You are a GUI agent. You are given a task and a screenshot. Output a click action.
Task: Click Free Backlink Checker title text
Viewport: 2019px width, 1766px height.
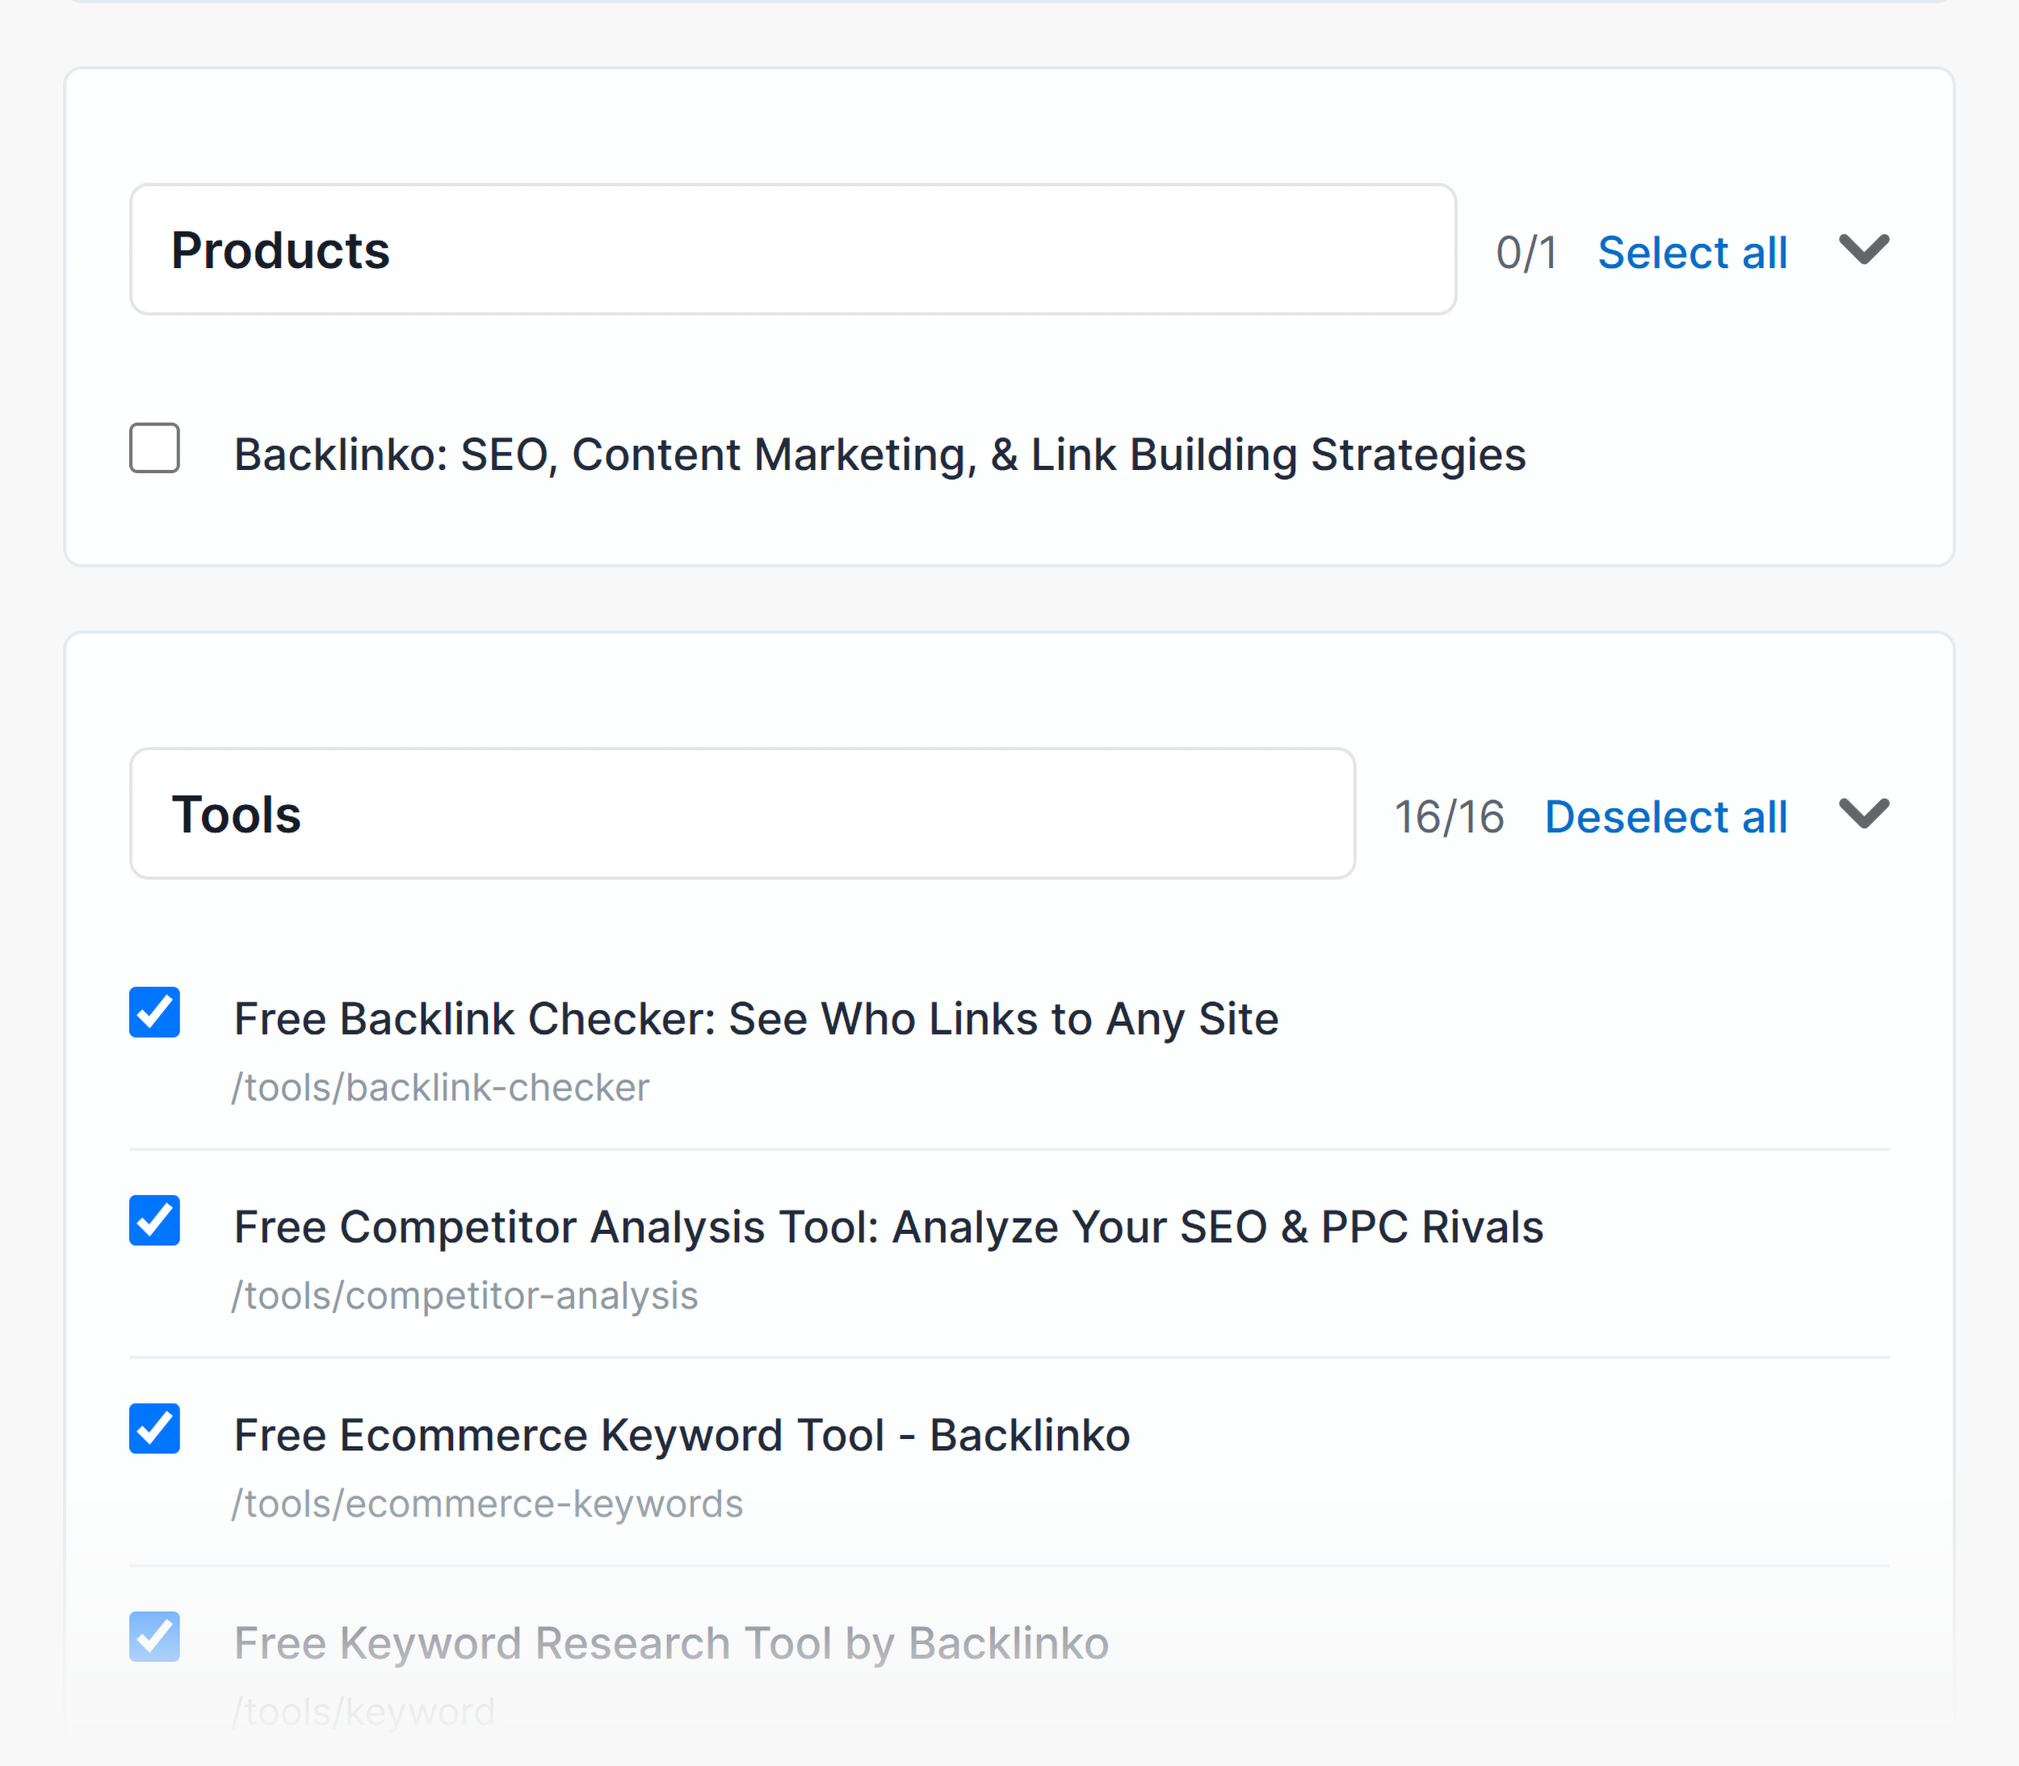click(756, 1019)
